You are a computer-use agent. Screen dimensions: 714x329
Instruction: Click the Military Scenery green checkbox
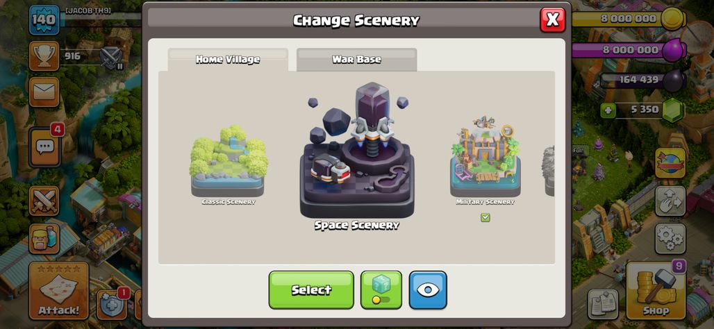click(x=485, y=218)
